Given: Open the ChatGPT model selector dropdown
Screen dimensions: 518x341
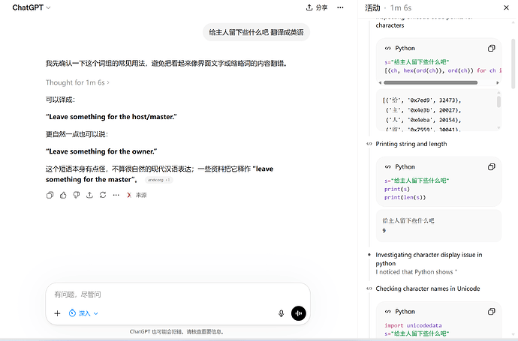Looking at the screenshot, I should coord(32,7).
